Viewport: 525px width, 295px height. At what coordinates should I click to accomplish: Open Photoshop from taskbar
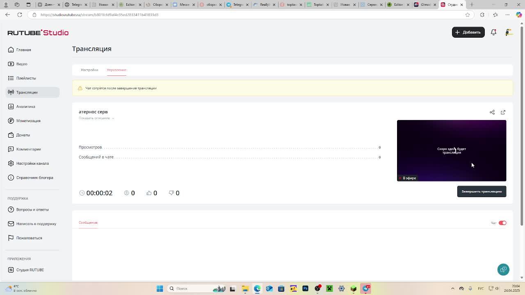(305, 288)
